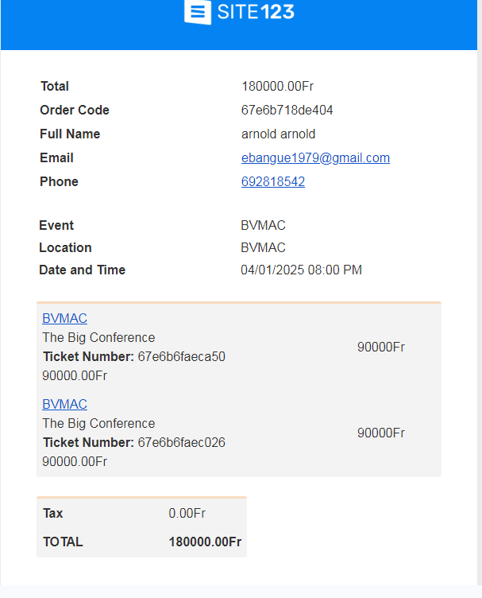Viewport: 482px width, 598px height.
Task: Click the Event value BVMAC
Action: pyautogui.click(x=263, y=225)
